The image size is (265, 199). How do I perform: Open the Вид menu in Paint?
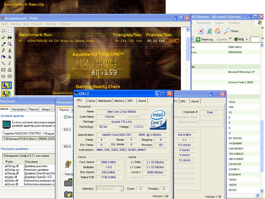tap(26, 24)
